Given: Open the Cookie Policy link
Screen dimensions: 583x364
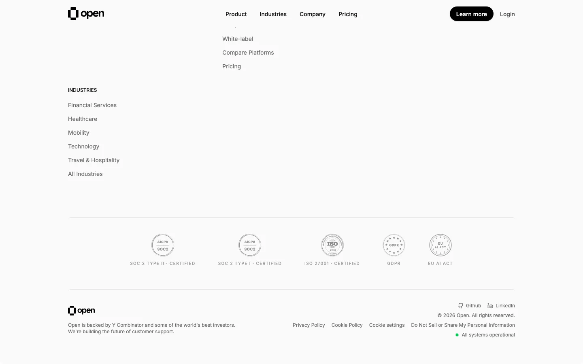Looking at the screenshot, I should (x=347, y=325).
